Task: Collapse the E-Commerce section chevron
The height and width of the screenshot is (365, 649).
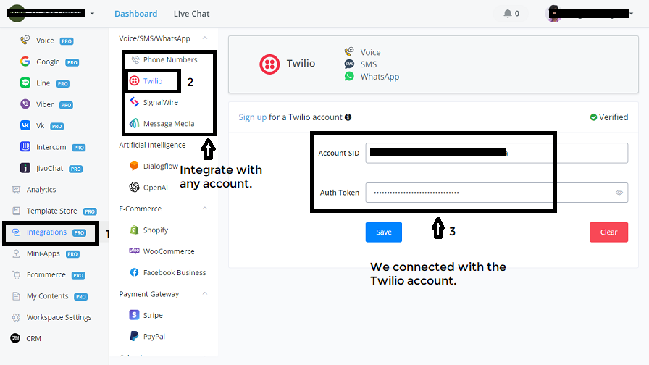Action: tap(205, 209)
